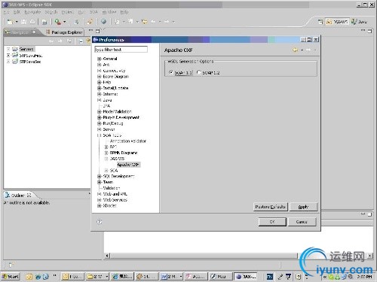Click the Run toolbar icon
Image resolution: width=377 pixels, height=282 pixels.
(58, 22)
